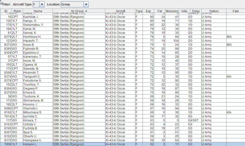The image size is (245, 146).
Task: Select pilot Fukudome G. name cell
Action: point(38,81)
